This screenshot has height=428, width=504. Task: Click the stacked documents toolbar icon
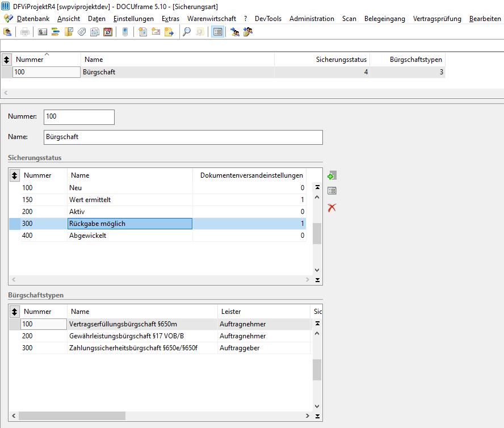pyautogui.click(x=95, y=32)
